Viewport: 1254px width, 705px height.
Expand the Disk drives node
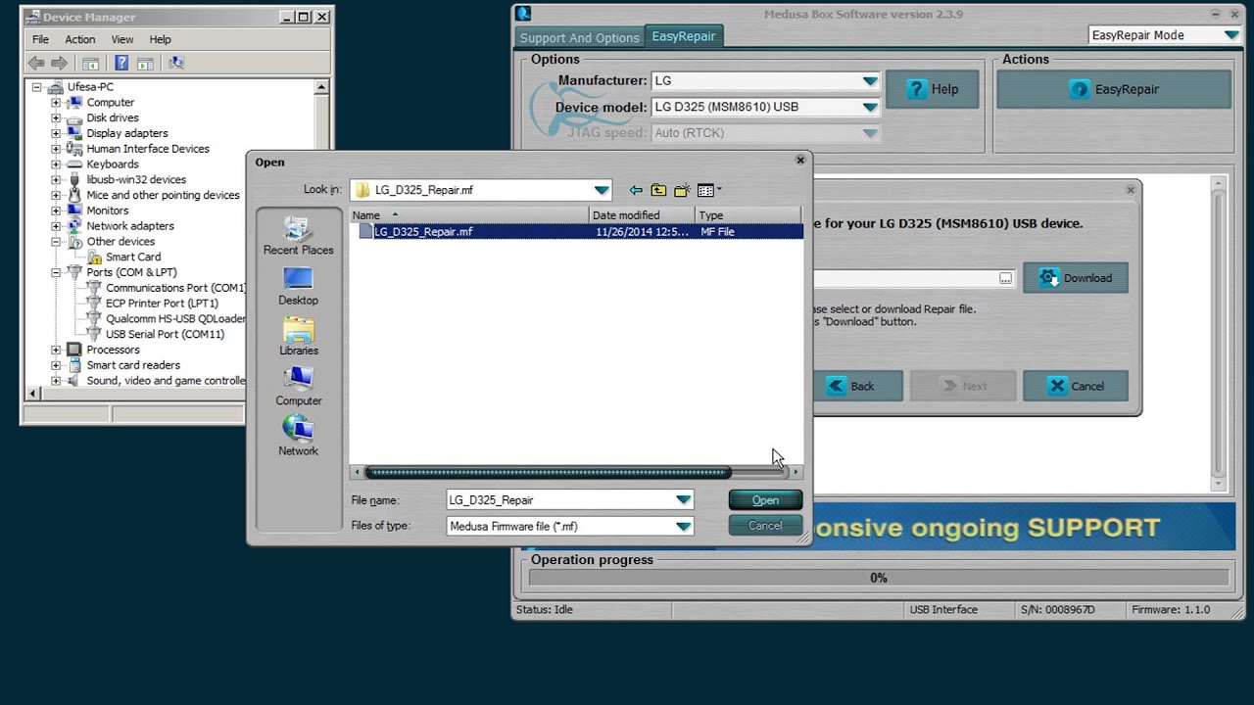click(x=56, y=117)
